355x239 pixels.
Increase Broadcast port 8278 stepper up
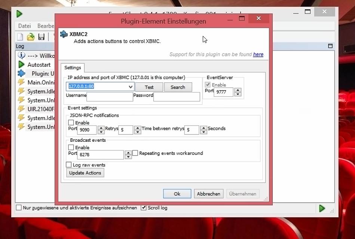128,153
